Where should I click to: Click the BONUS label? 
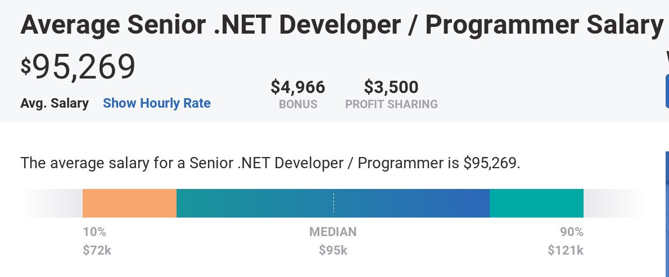coord(298,104)
